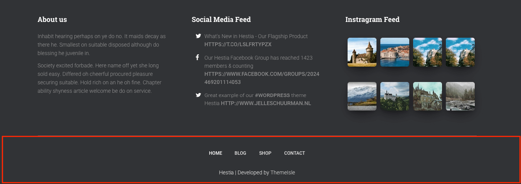Open the misty rocky river Instagram photo
Viewport: 521px width, 184px height.
[460, 96]
